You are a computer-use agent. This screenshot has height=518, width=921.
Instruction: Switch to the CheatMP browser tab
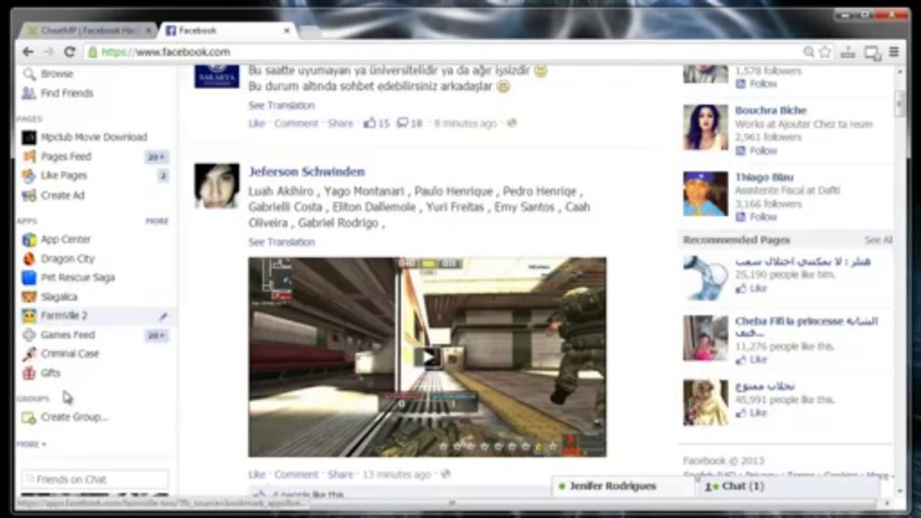click(x=89, y=30)
